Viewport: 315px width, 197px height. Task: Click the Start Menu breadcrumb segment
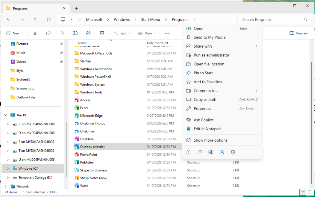click(150, 19)
